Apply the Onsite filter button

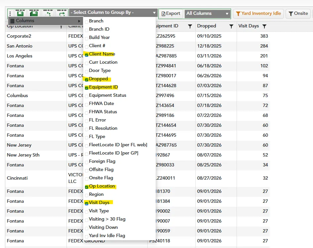point(298,14)
